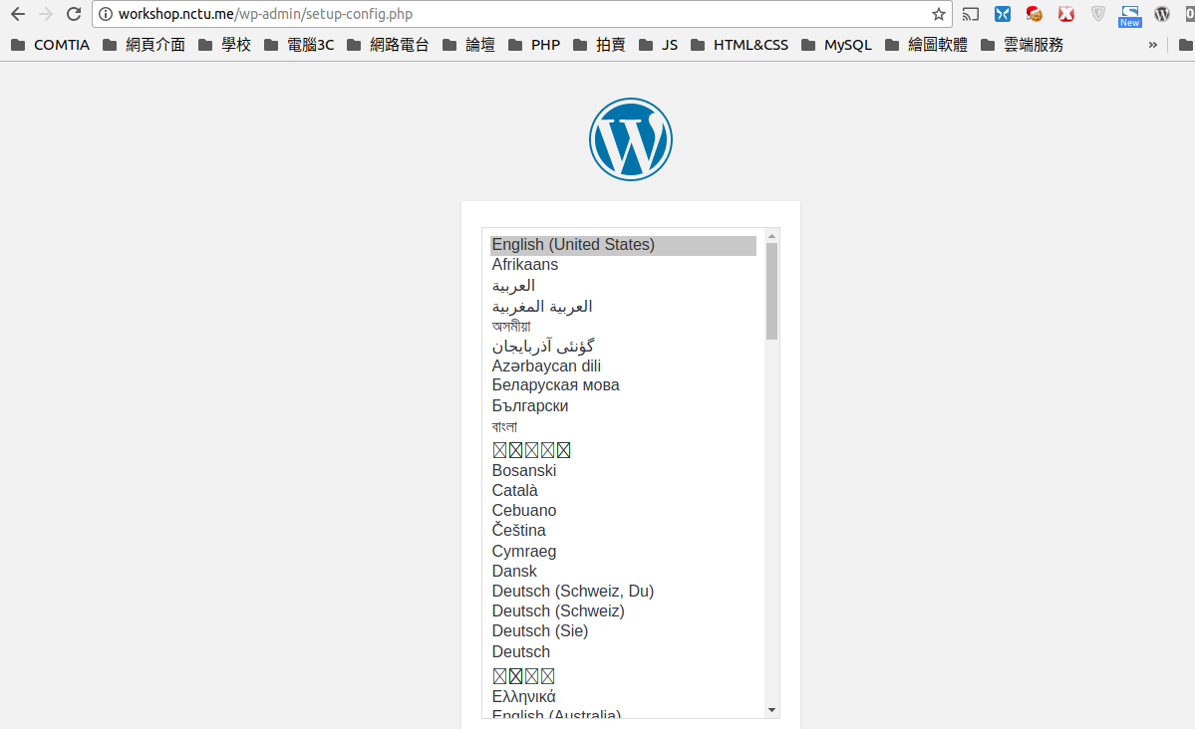Viewport: 1195px width, 729px height.
Task: Select Azərbaycan dili language option
Action: click(623, 365)
